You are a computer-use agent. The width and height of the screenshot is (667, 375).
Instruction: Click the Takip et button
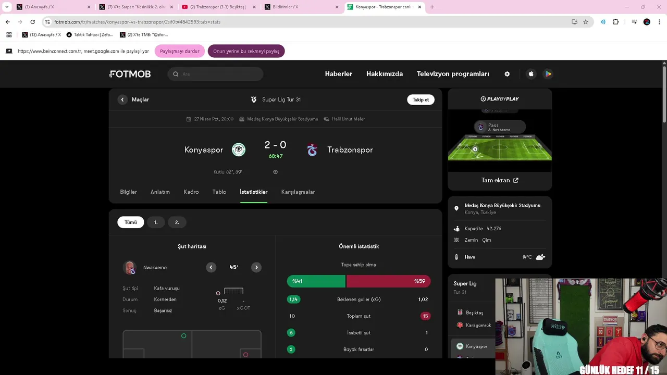click(x=421, y=99)
